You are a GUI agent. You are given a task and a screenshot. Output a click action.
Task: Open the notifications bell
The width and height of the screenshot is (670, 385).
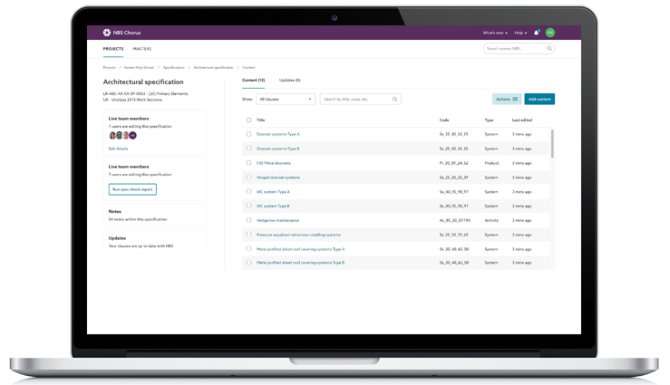pos(536,33)
